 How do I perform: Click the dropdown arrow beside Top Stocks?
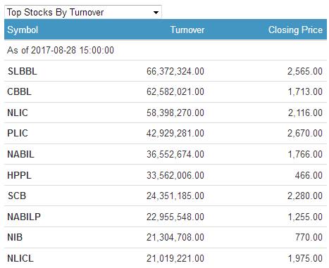pos(156,13)
